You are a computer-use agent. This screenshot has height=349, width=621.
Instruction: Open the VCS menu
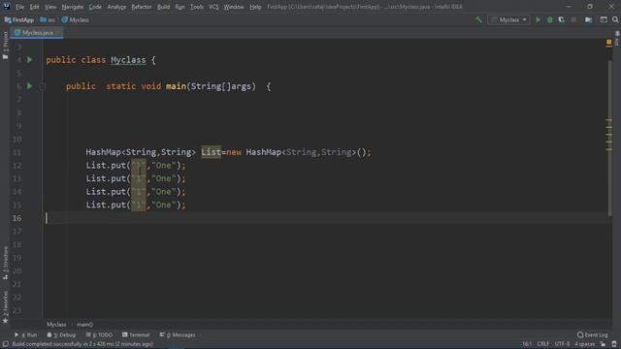point(213,7)
